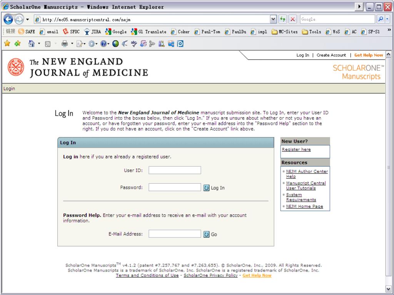Open the Coker bookmark
Screen dimensions: 394x295
[x=180, y=31]
